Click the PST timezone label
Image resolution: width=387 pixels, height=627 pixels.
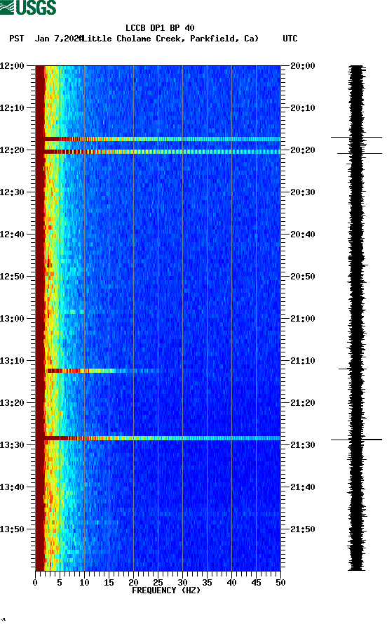(x=16, y=39)
